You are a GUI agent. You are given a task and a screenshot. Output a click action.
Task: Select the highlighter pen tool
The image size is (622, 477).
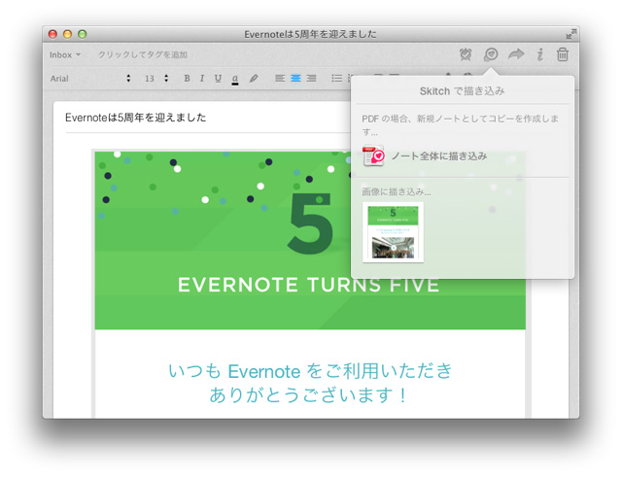click(254, 79)
